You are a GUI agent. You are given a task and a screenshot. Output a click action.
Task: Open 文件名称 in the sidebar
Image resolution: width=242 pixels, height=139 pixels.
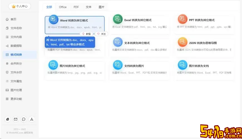[x=19, y=28]
